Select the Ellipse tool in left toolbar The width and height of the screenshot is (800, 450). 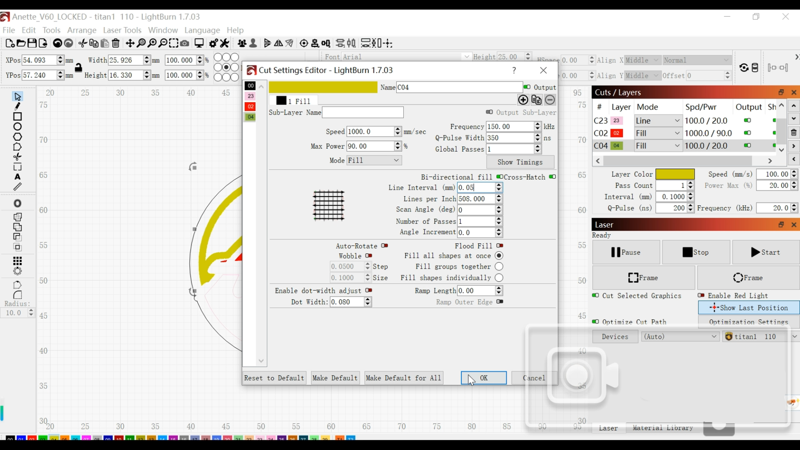coord(17,127)
